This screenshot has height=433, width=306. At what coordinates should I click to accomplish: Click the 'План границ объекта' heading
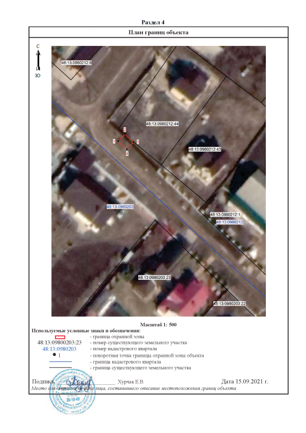(159, 33)
